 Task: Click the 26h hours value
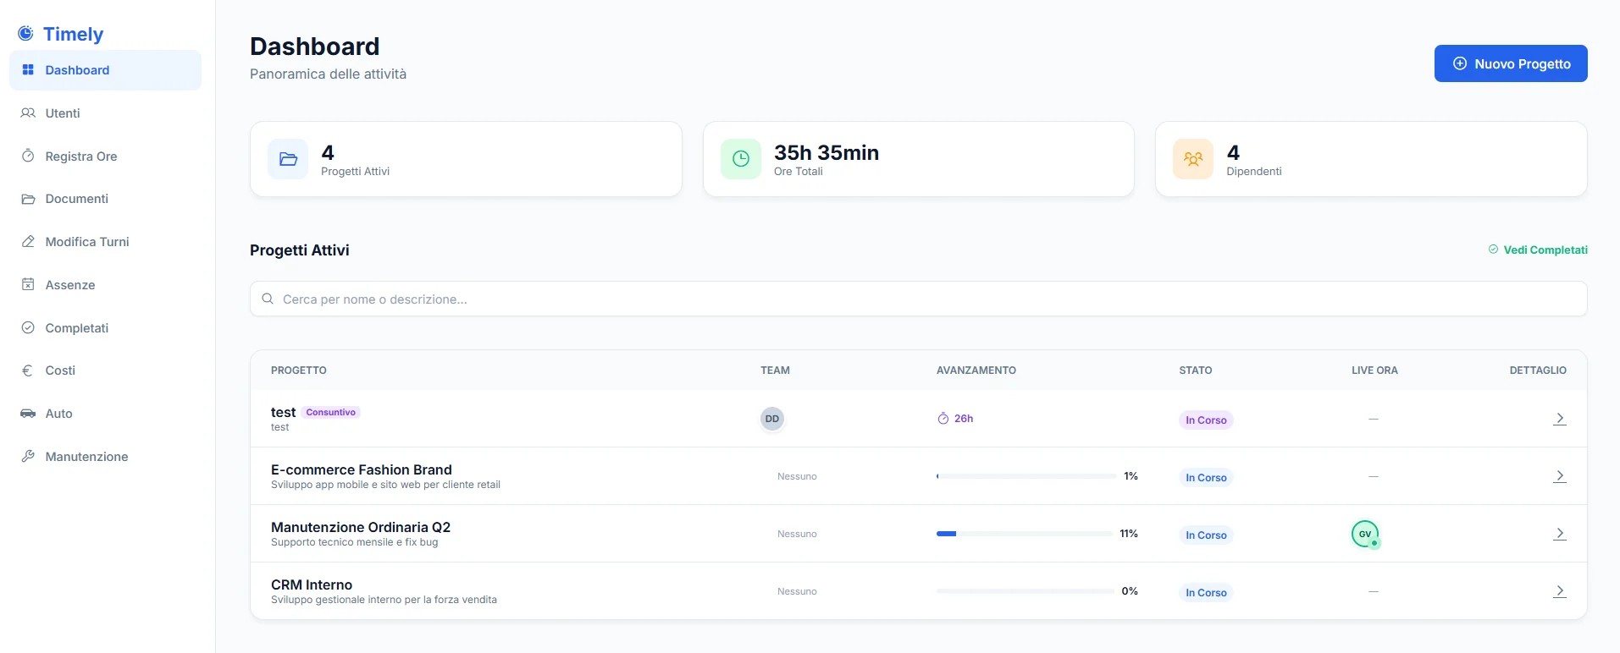coord(964,419)
